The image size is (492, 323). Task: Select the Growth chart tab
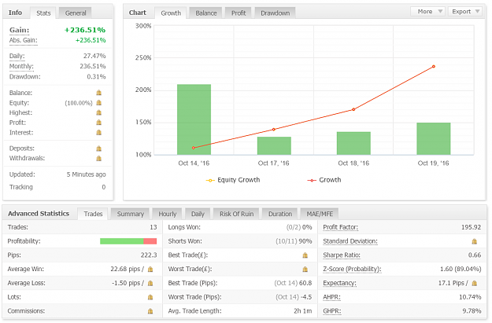(171, 13)
